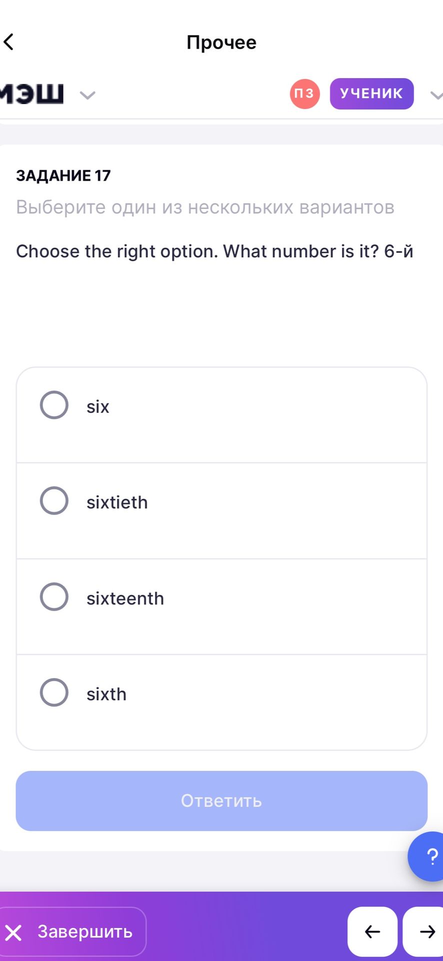Screen dimensions: 443x961
Task: Pick the sixth radio option
Action: tap(54, 692)
